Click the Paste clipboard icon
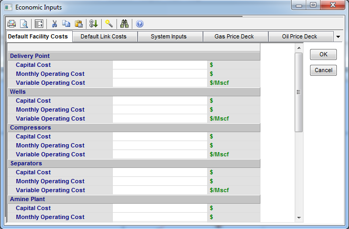Viewport: 349px width, 229px height. pos(79,24)
